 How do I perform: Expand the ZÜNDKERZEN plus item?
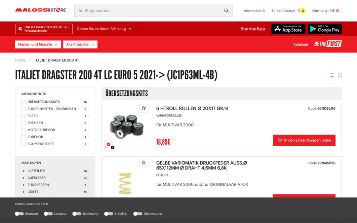pyautogui.click(x=23, y=185)
